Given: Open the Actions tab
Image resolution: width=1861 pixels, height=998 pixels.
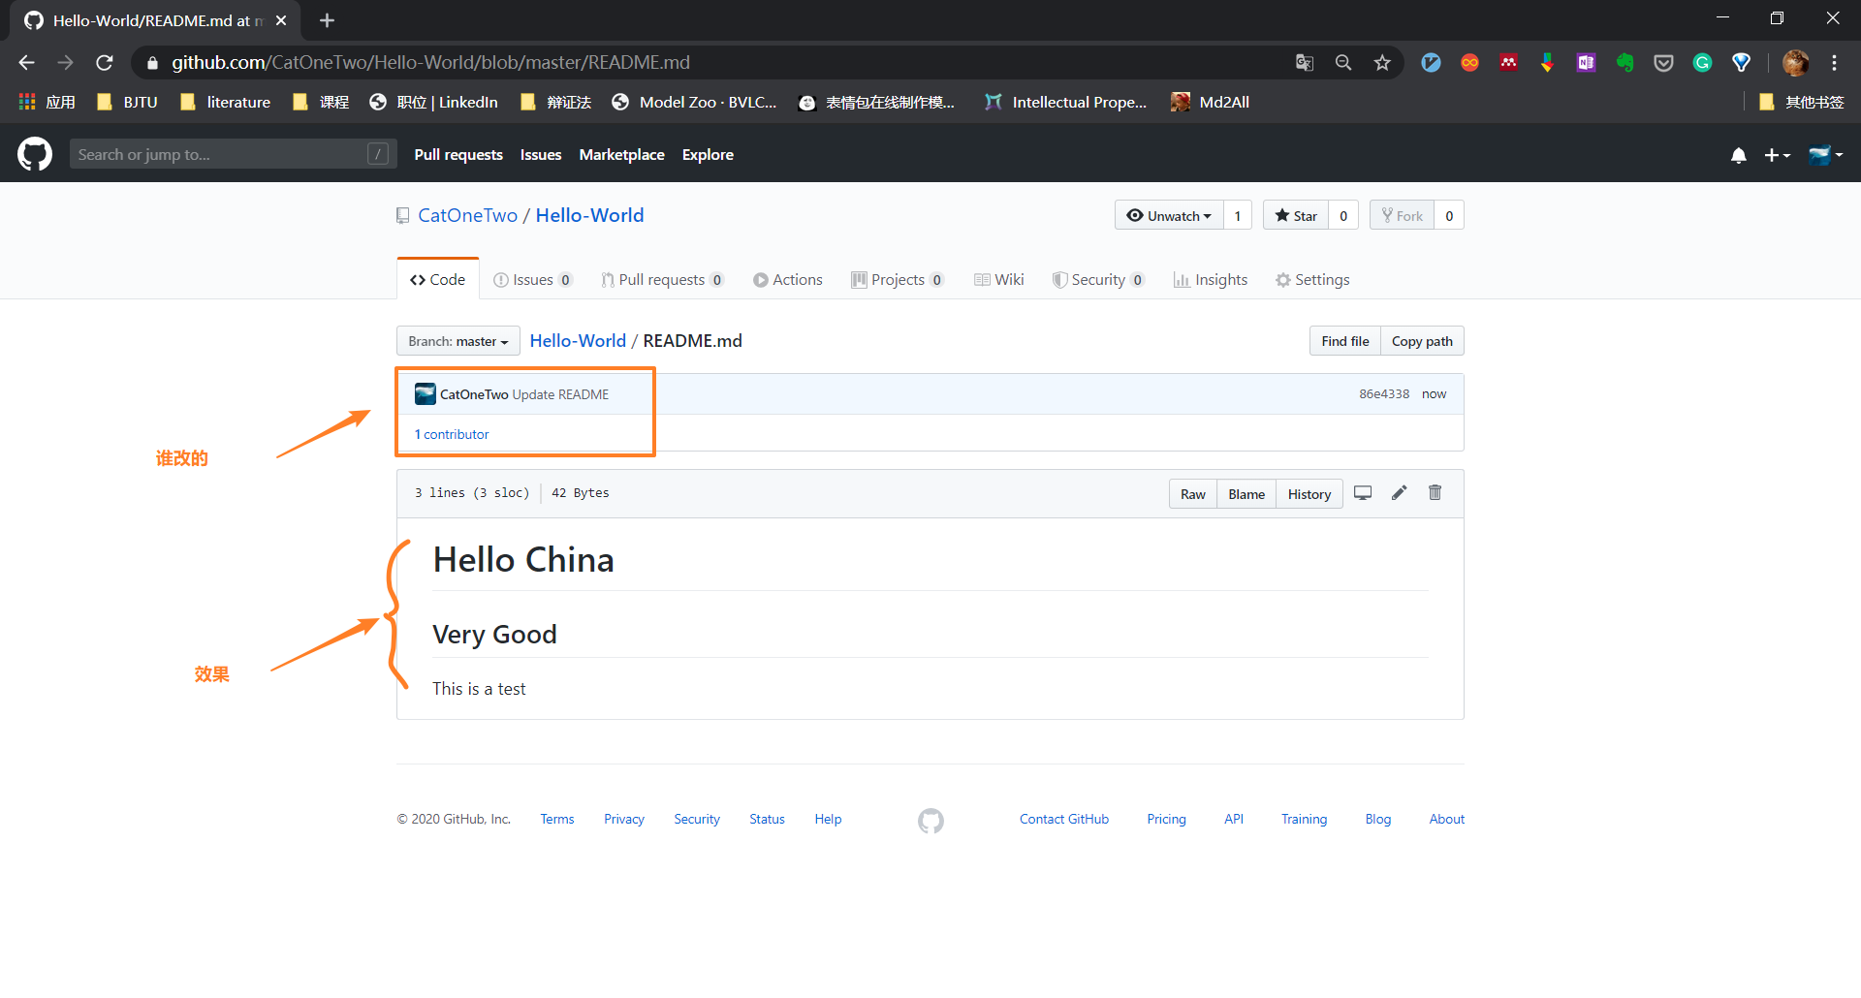Looking at the screenshot, I should pyautogui.click(x=788, y=280).
